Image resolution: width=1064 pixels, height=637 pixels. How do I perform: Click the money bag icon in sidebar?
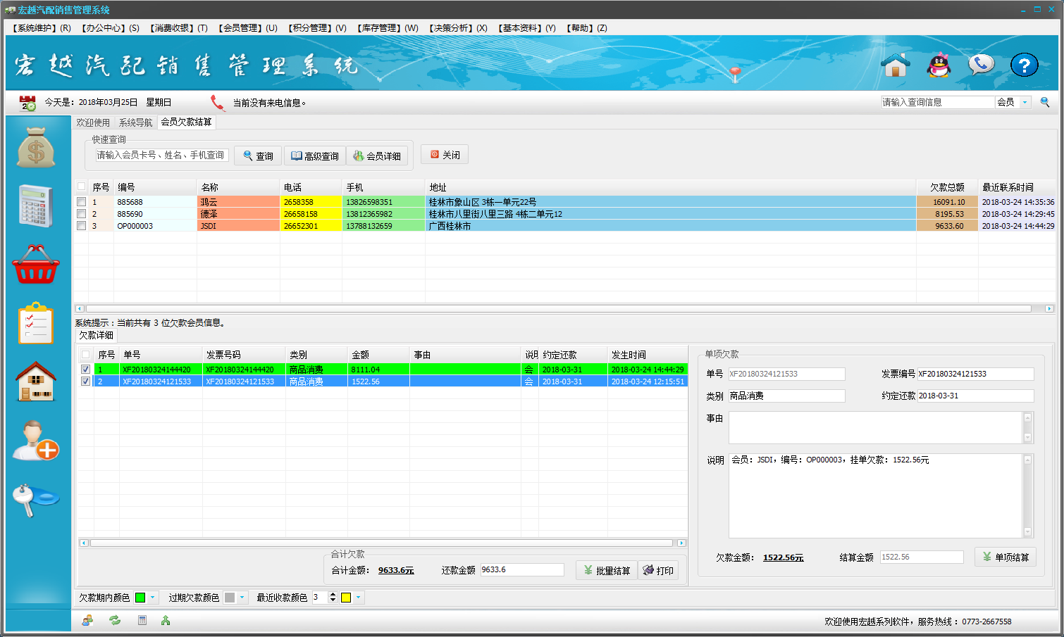(x=36, y=148)
